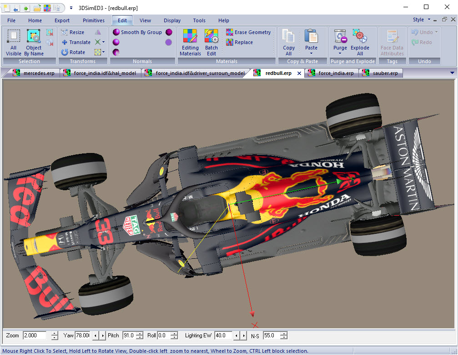458x355 pixels.
Task: Click the colored materials grid icon in quick access
Action: click(47, 8)
